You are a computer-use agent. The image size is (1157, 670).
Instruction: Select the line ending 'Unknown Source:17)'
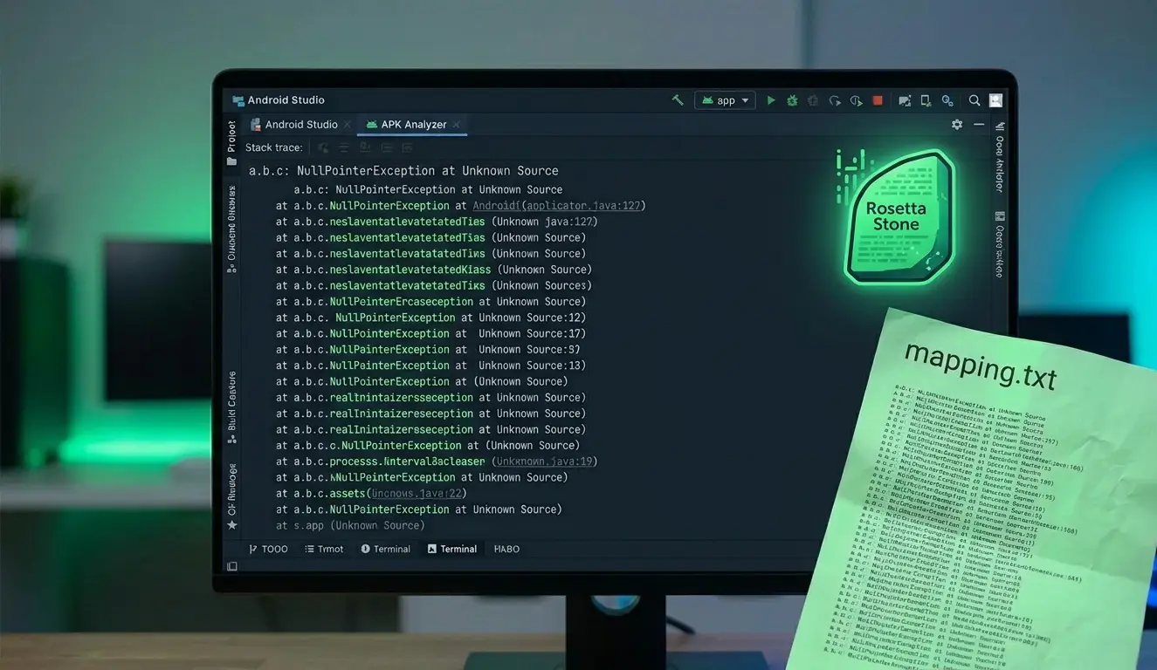pos(430,333)
